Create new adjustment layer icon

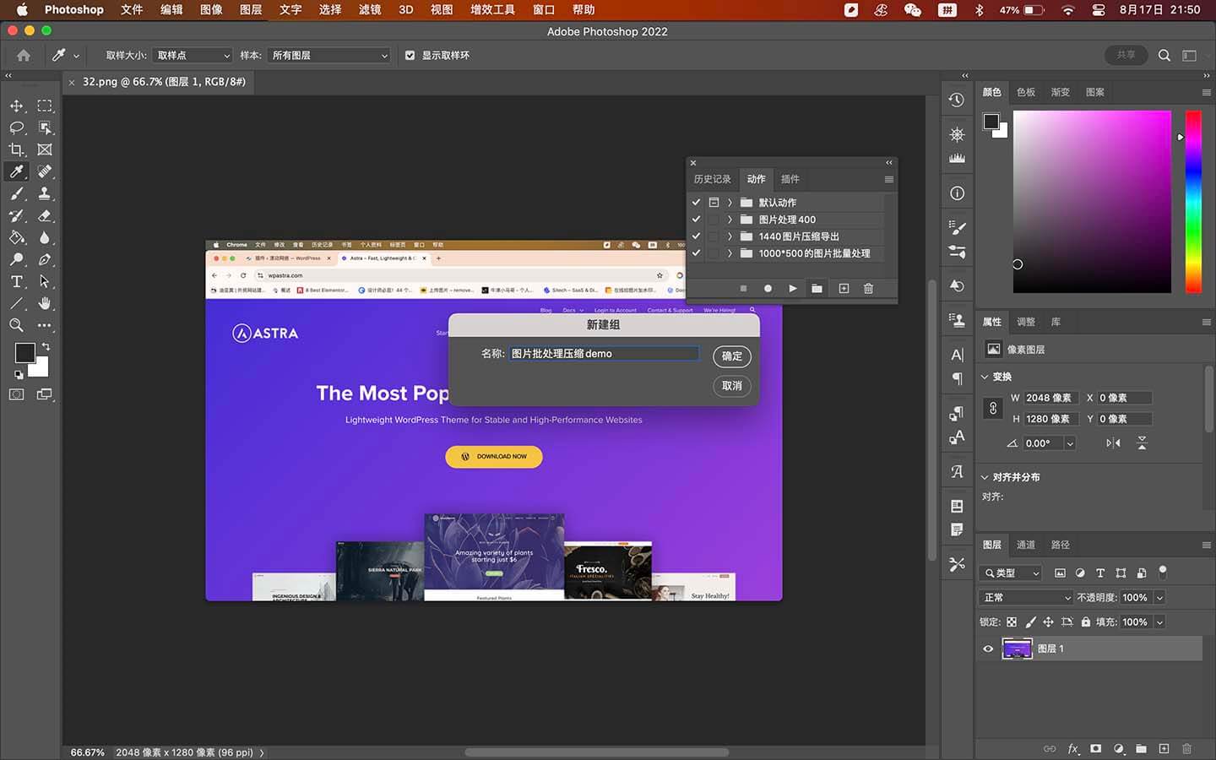[1119, 748]
